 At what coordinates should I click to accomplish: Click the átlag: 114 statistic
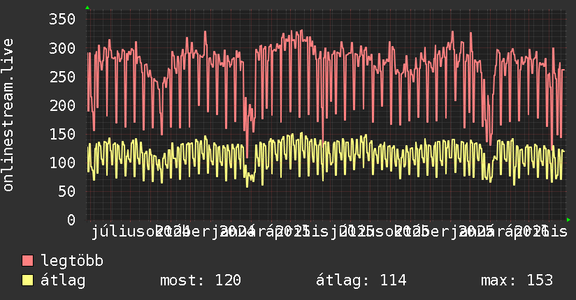(361, 280)
